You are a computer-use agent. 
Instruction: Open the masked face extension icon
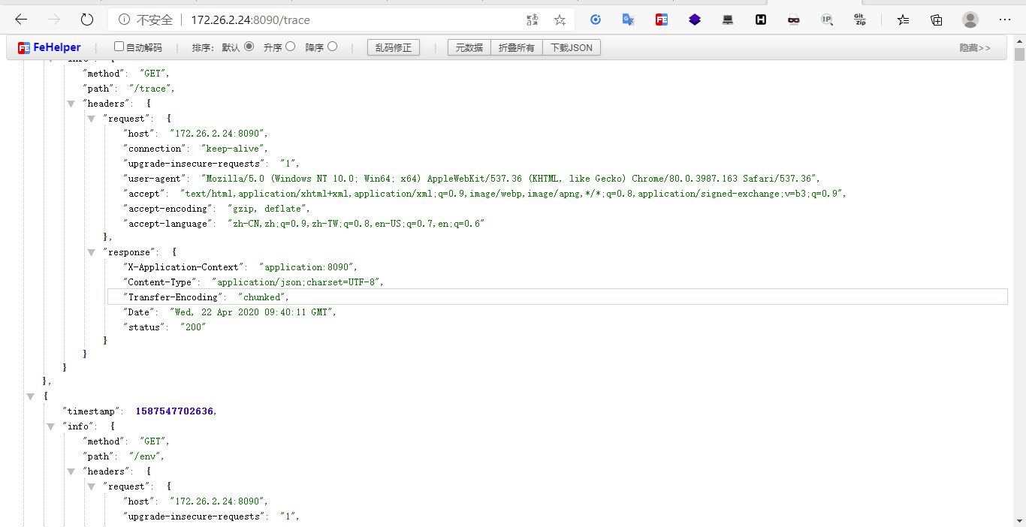(x=794, y=20)
